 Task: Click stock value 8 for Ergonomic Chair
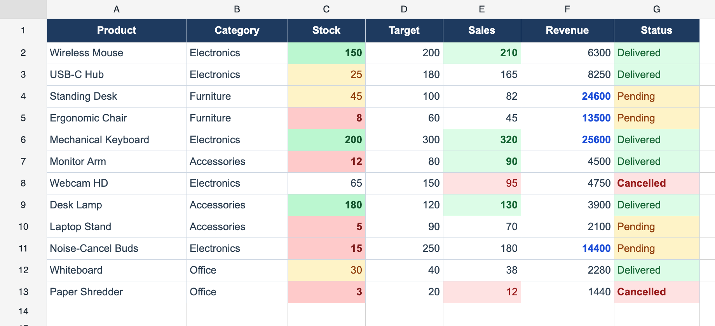326,118
